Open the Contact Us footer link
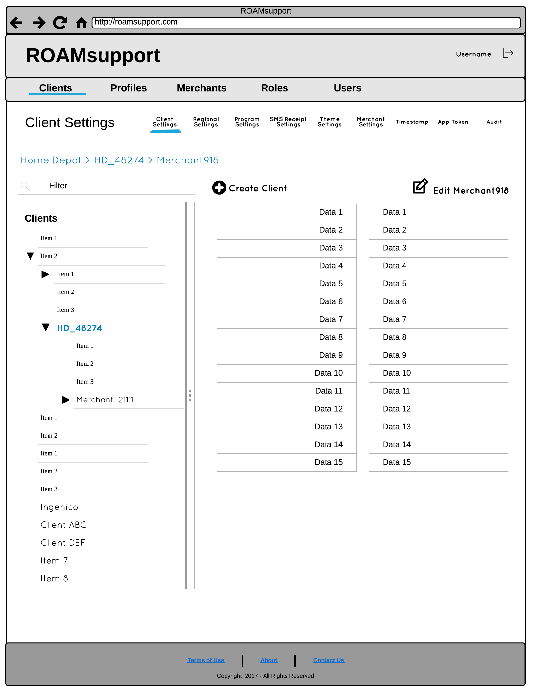The width and height of the screenshot is (533, 693). [328, 660]
